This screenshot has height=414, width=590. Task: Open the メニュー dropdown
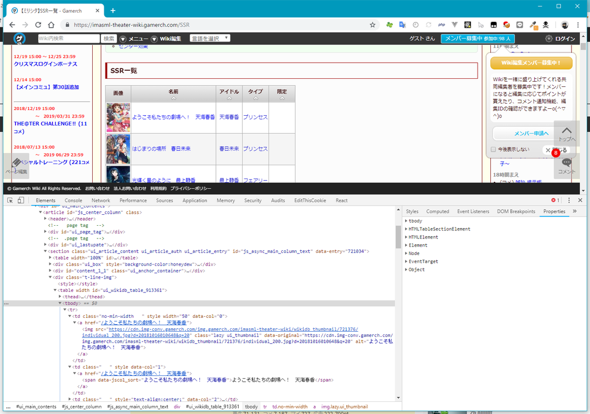(x=134, y=39)
